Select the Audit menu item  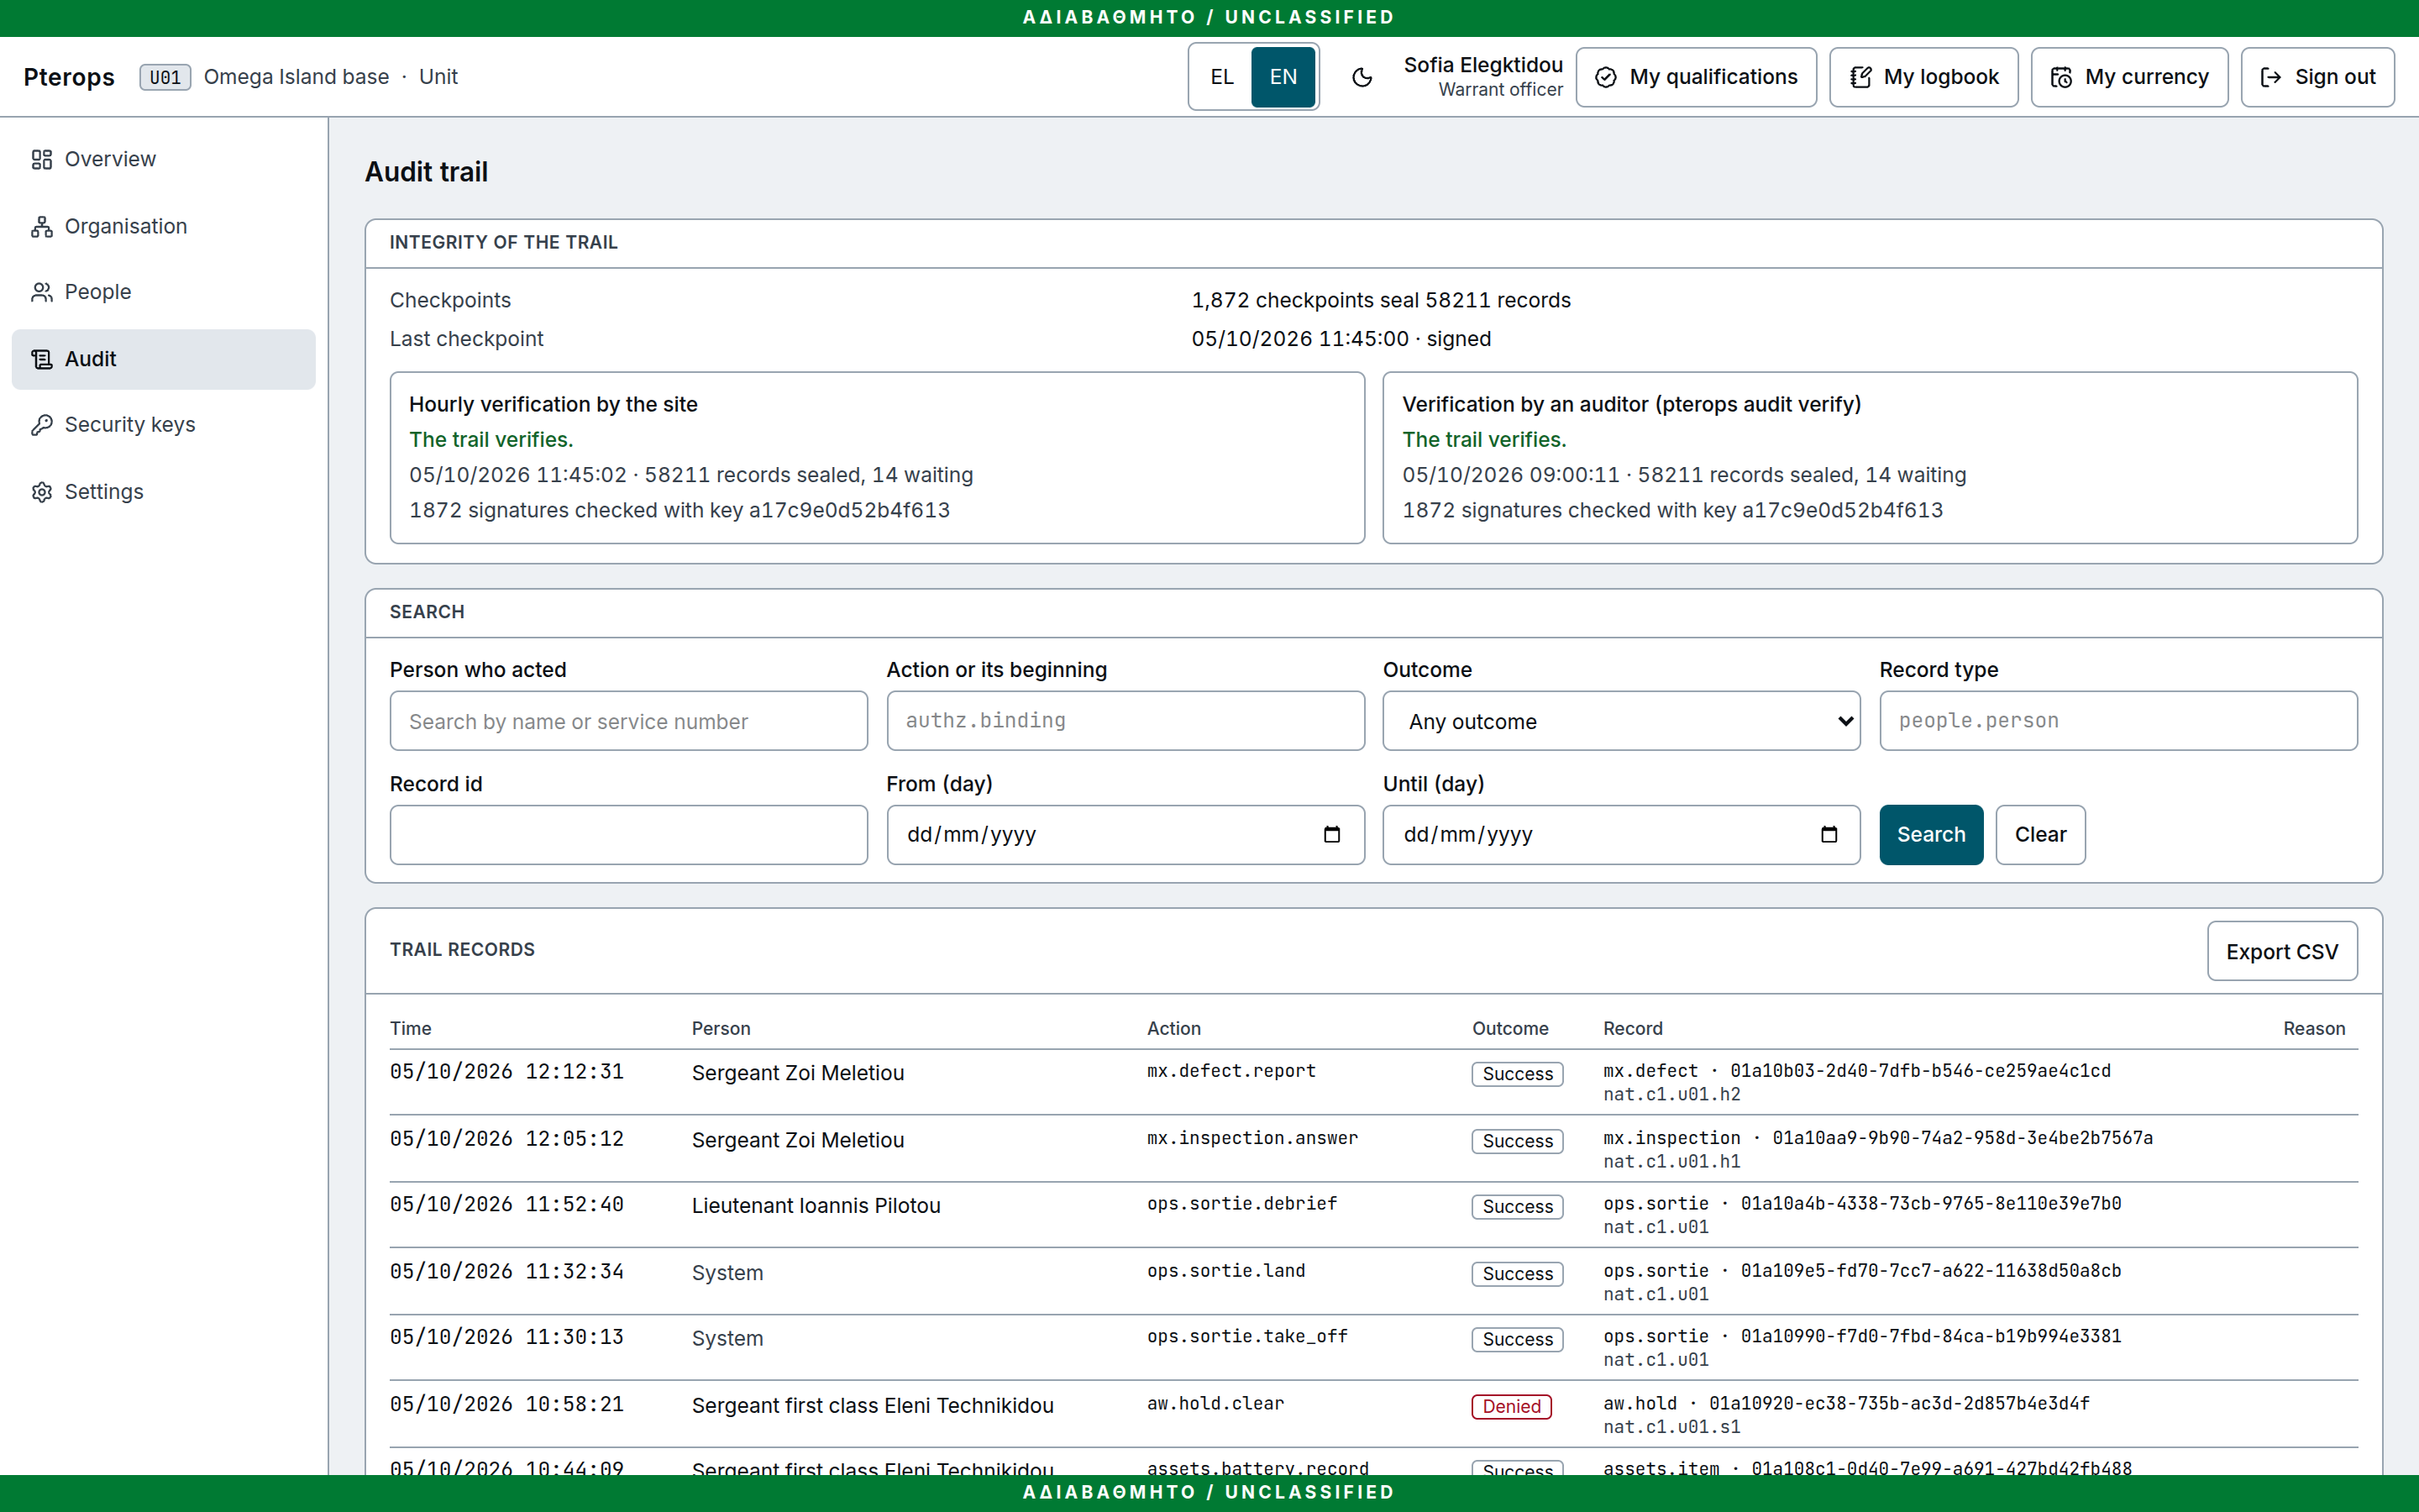(x=164, y=359)
